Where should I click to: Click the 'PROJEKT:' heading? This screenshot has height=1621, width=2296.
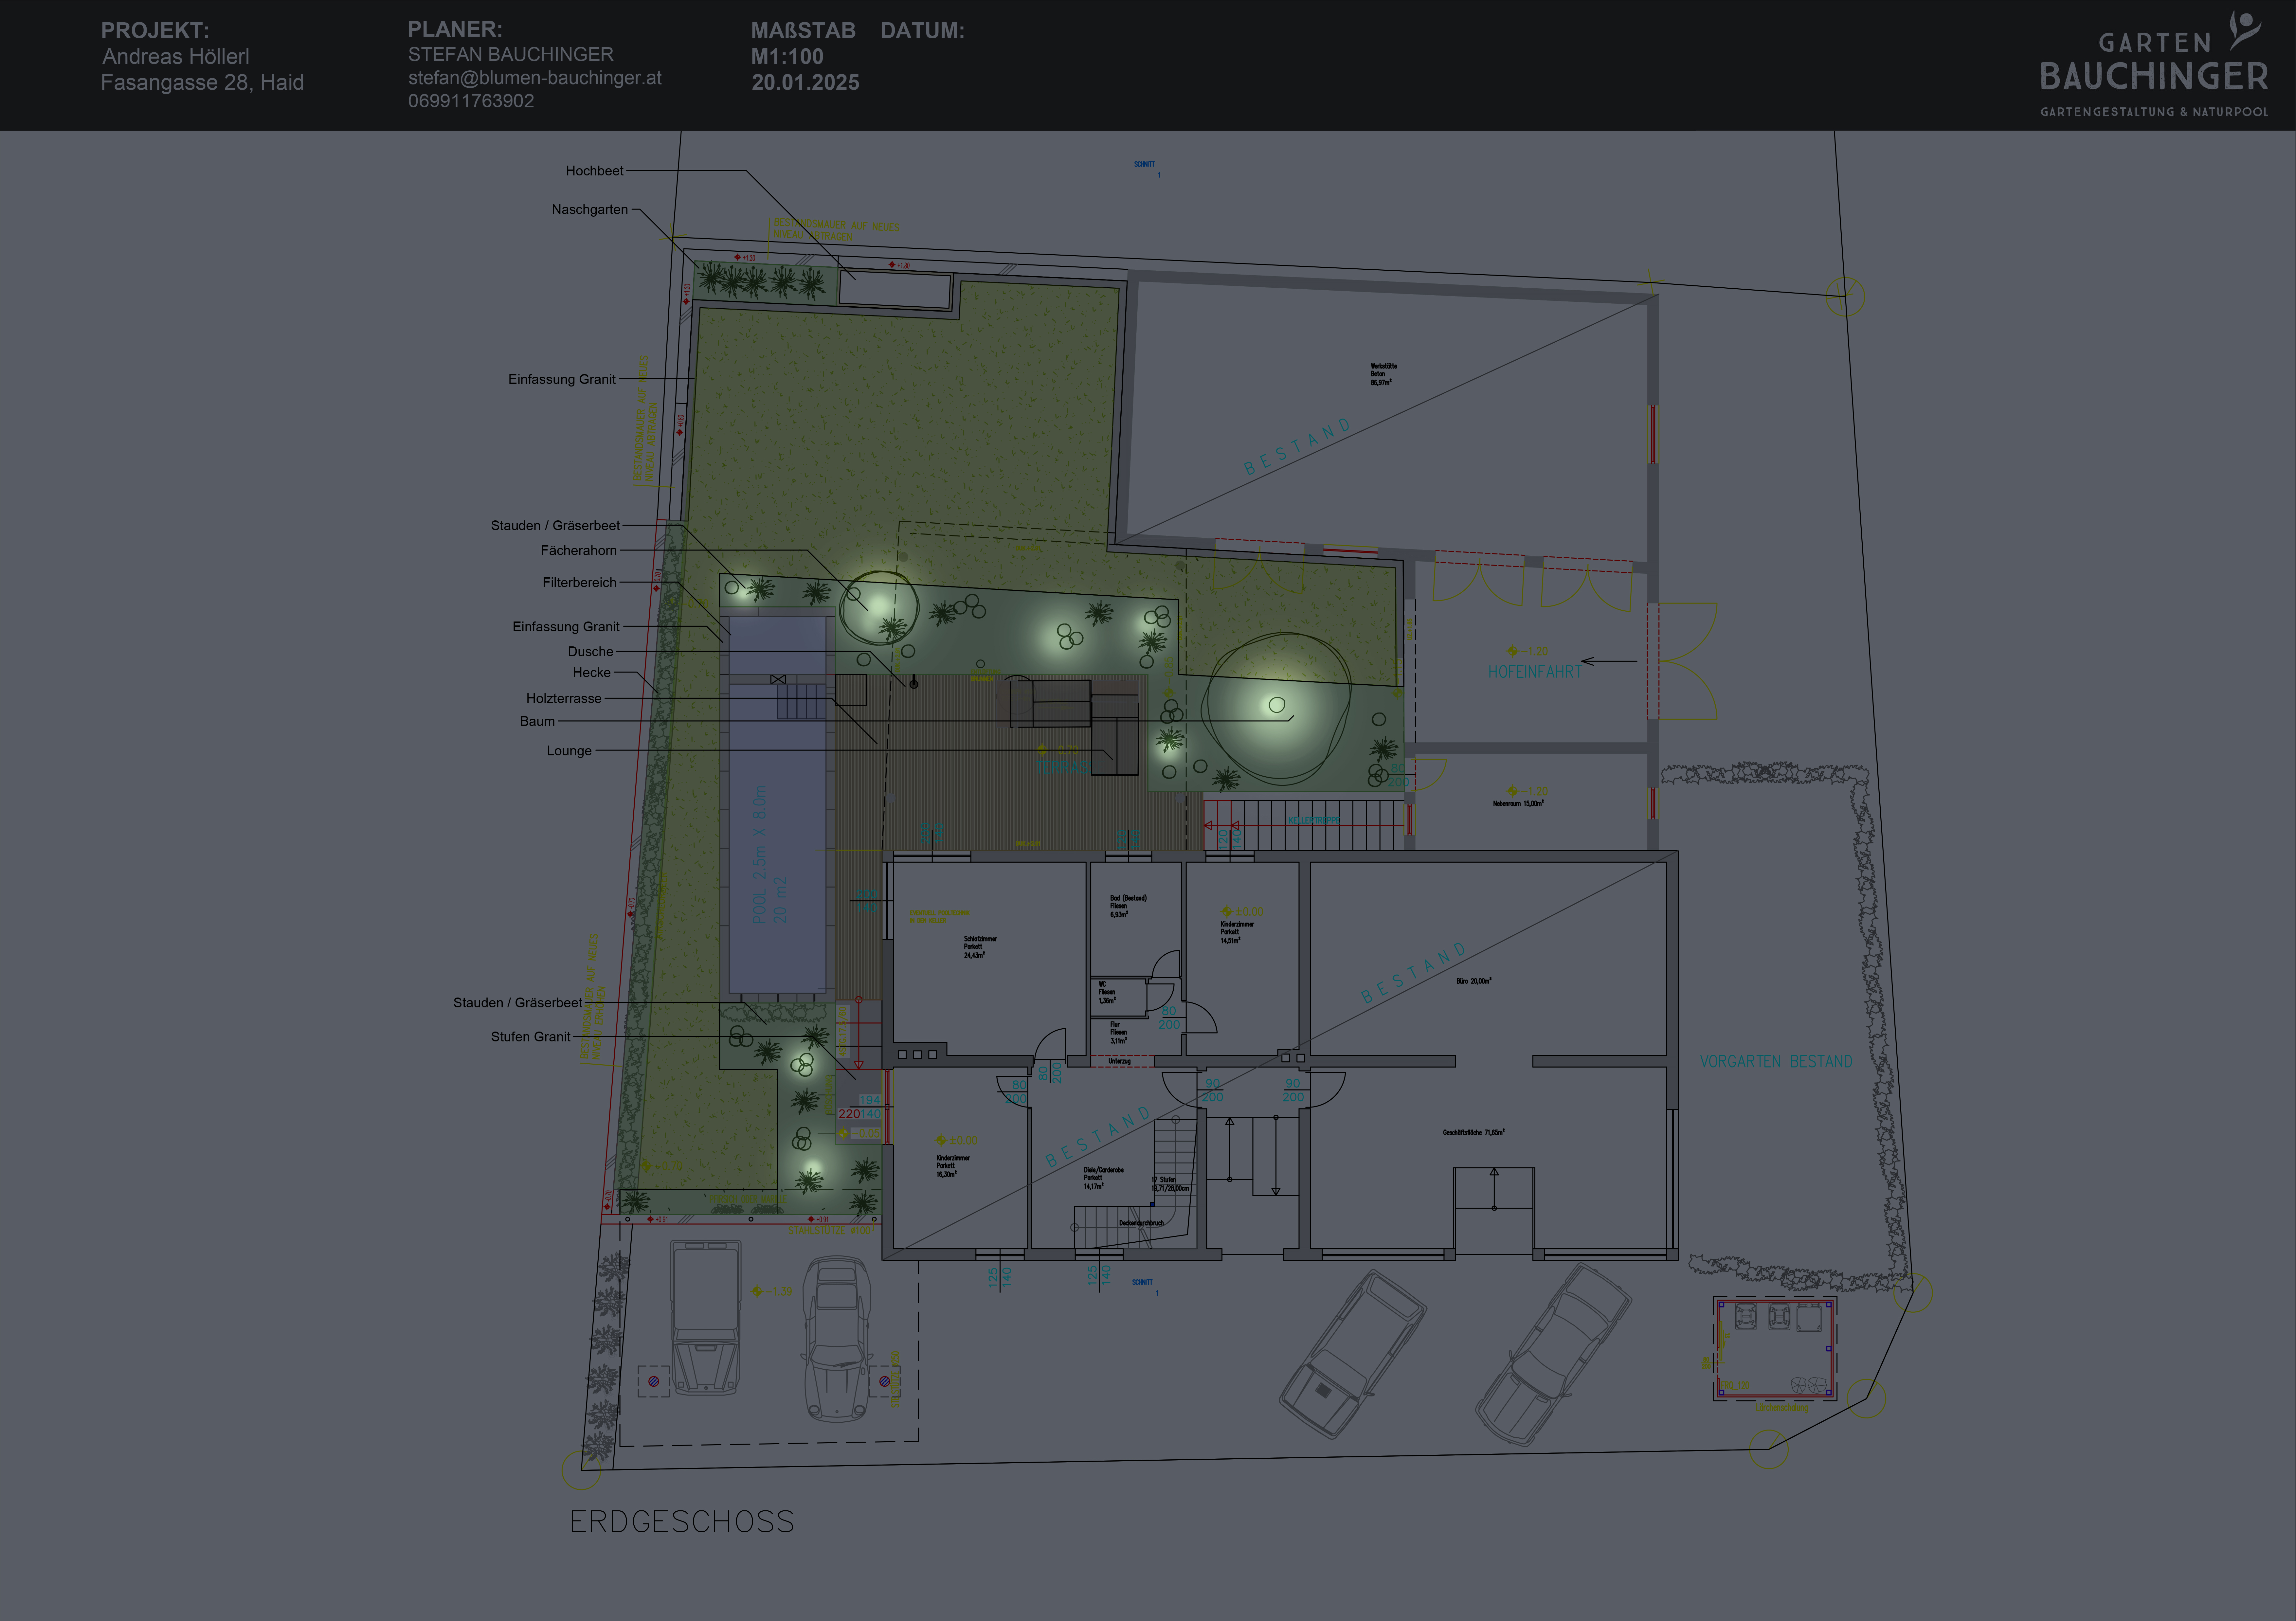(155, 31)
